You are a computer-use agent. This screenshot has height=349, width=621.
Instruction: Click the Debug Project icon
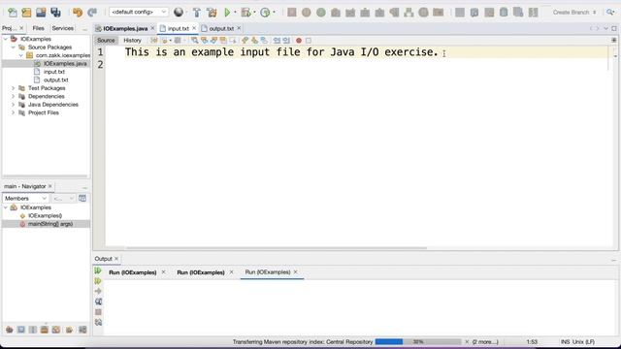pyautogui.click(x=245, y=13)
